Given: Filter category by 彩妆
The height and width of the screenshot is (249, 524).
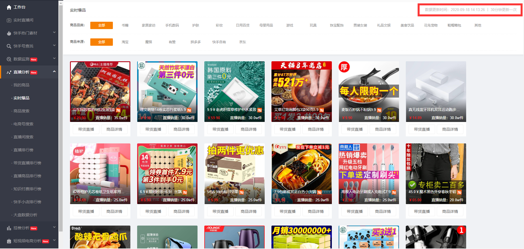Looking at the screenshot, I should [x=219, y=25].
